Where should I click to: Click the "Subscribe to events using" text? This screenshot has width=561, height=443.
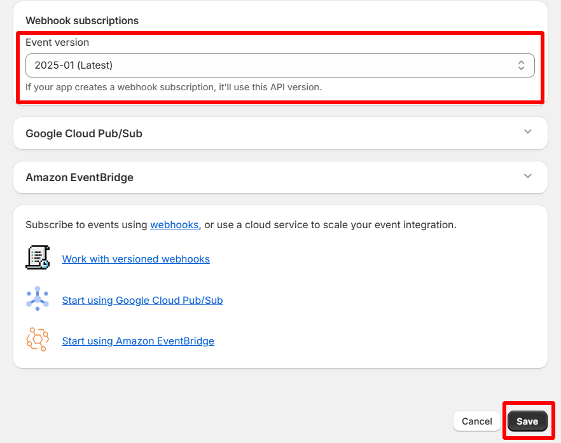86,225
